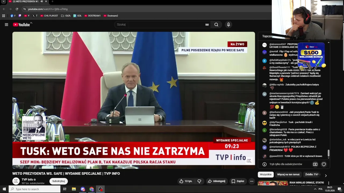Open the CHIL PLAYLIST bookmark
The width and height of the screenshot is (344, 193).
(49, 16)
